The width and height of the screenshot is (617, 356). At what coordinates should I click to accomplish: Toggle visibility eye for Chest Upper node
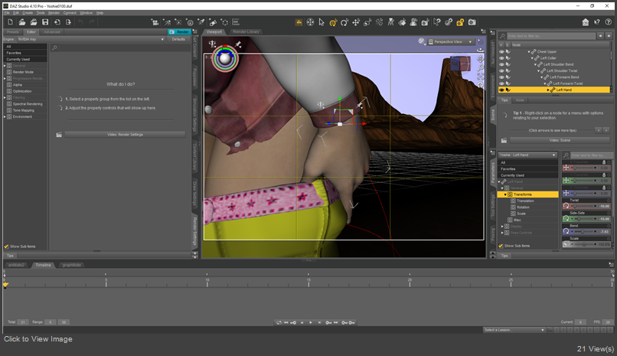pos(501,51)
